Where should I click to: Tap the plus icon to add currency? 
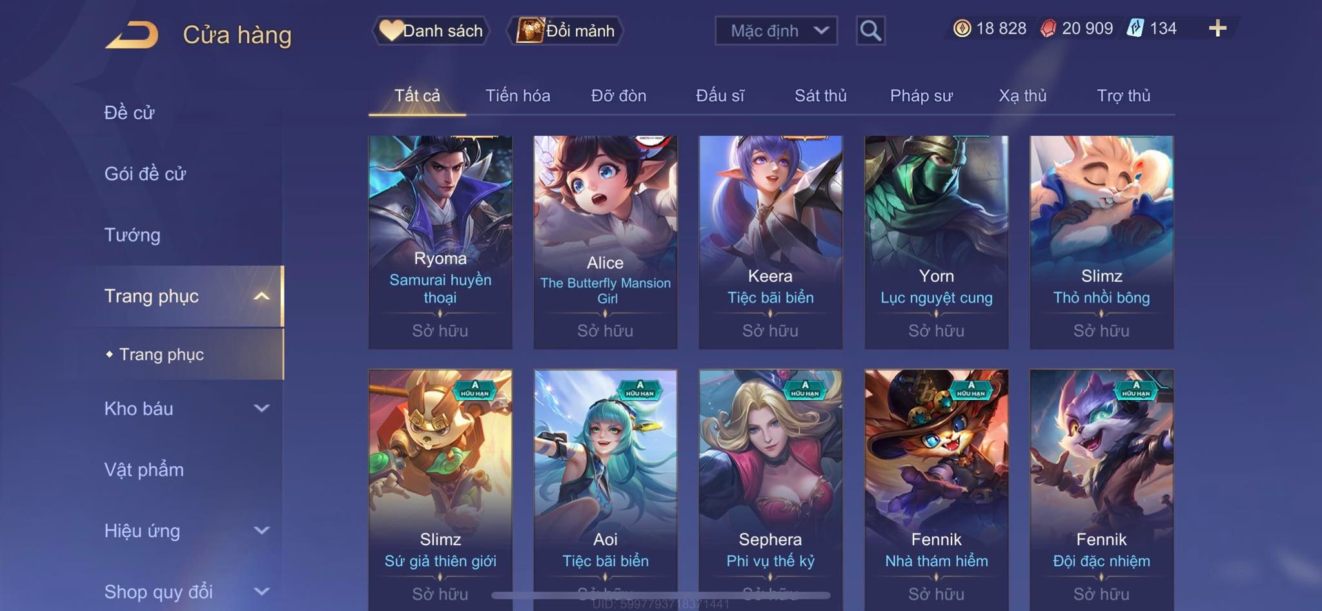[x=1217, y=28]
